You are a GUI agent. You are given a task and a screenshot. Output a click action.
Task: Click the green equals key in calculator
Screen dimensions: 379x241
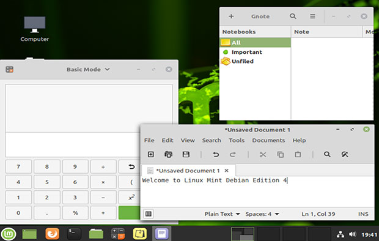tap(130, 213)
